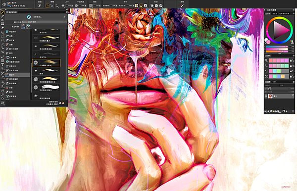Switch to the Layers tab
The height and width of the screenshot is (191, 297).
point(268,82)
